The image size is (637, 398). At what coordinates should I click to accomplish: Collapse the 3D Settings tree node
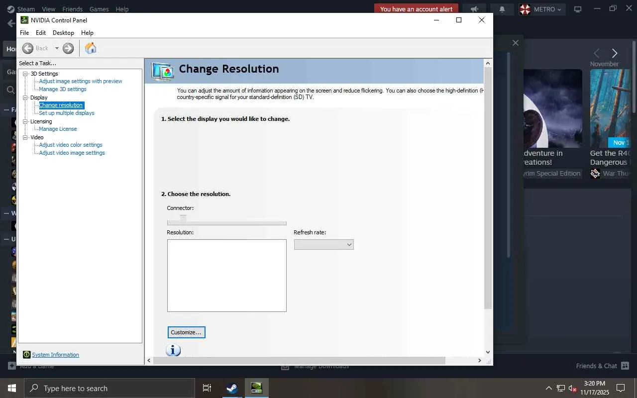point(26,74)
